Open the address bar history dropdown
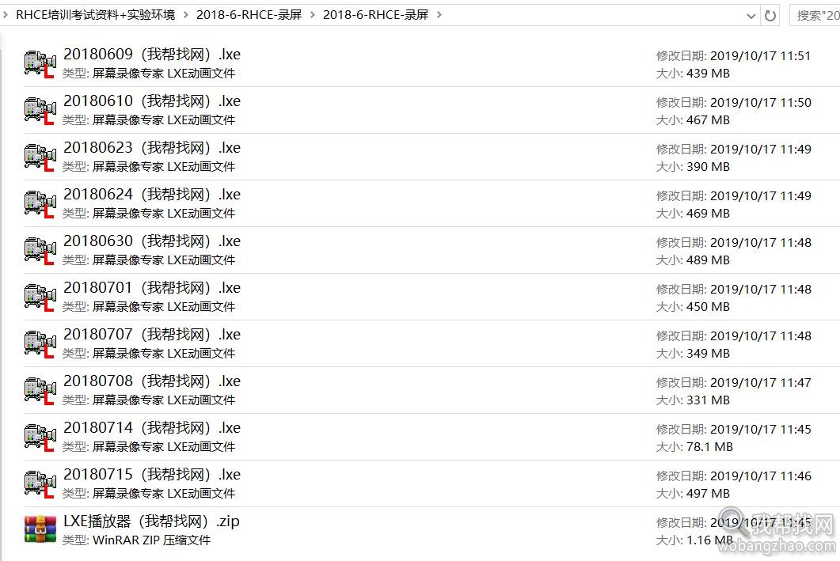The width and height of the screenshot is (840, 561). (x=751, y=16)
